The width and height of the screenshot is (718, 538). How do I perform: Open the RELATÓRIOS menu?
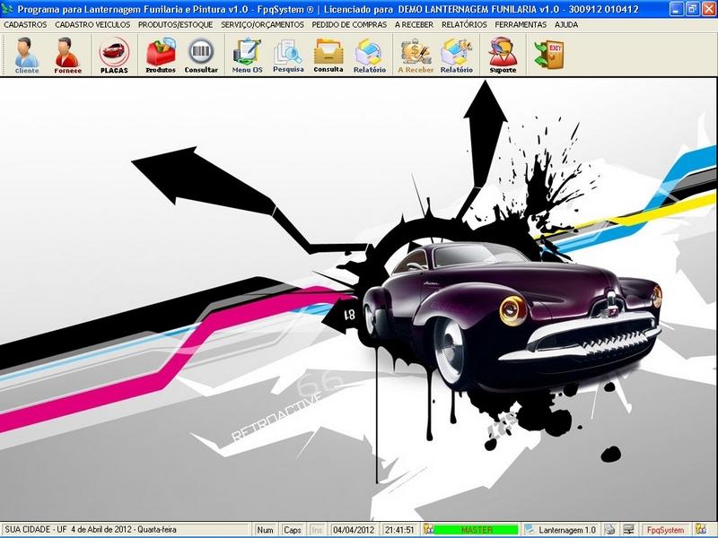pyautogui.click(x=464, y=25)
